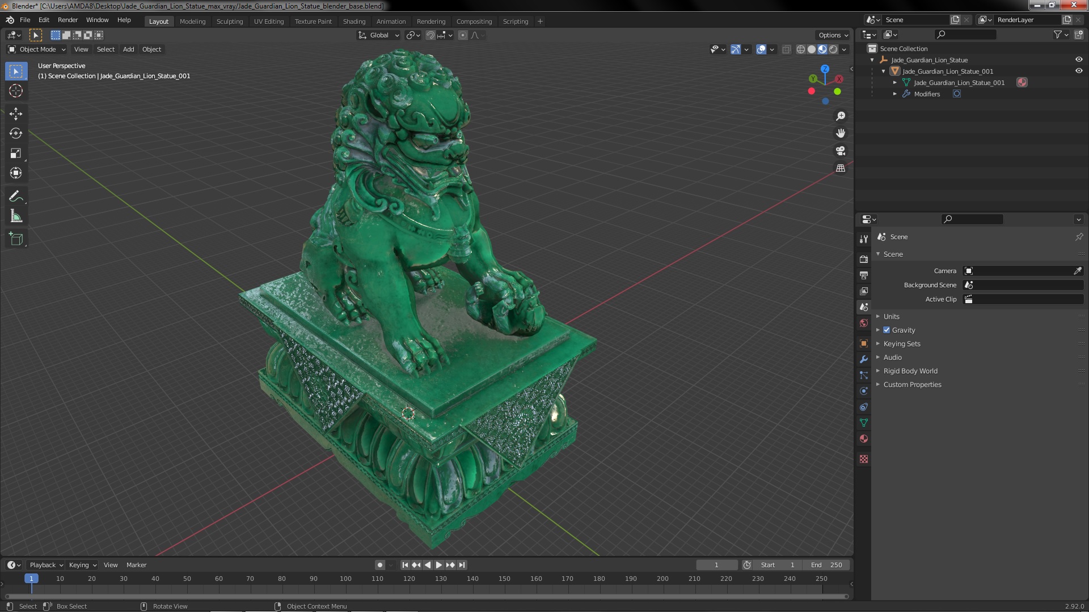Switch to solid viewport shading
This screenshot has height=612, width=1089.
(812, 49)
